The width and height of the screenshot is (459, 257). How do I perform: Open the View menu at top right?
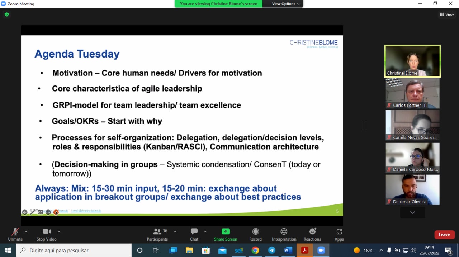coord(447,14)
